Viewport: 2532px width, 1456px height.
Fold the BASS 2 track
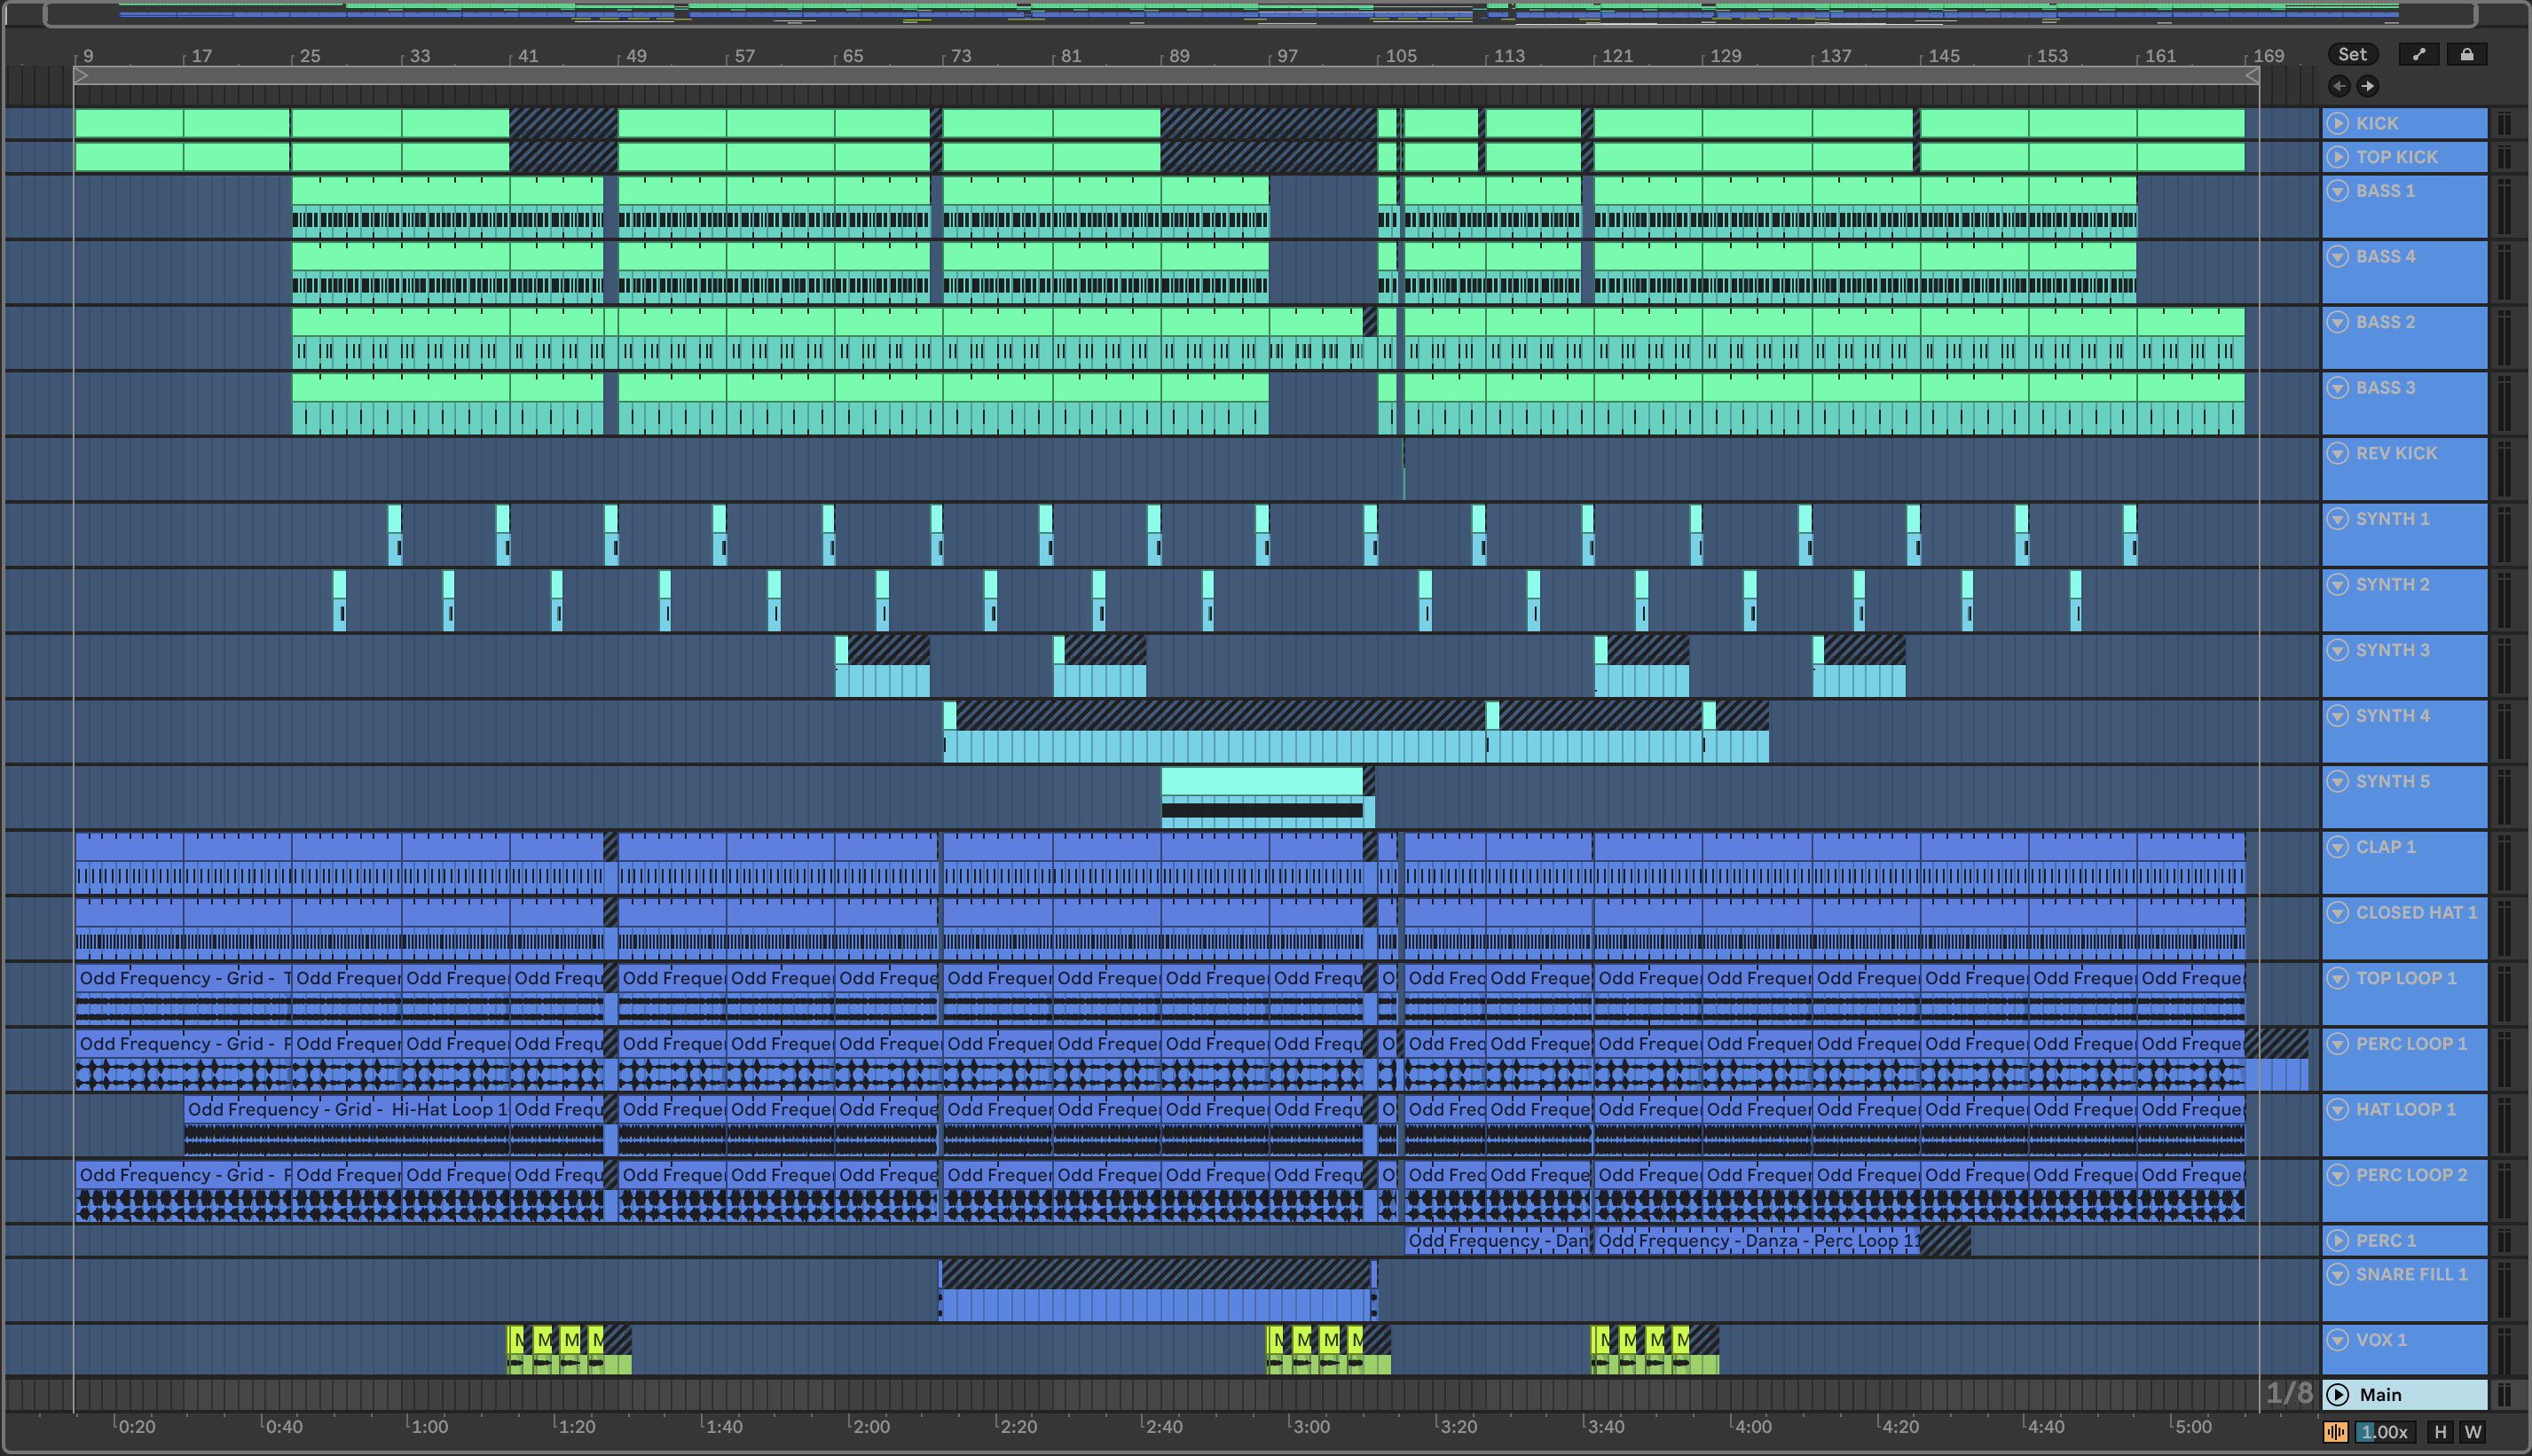click(2338, 322)
